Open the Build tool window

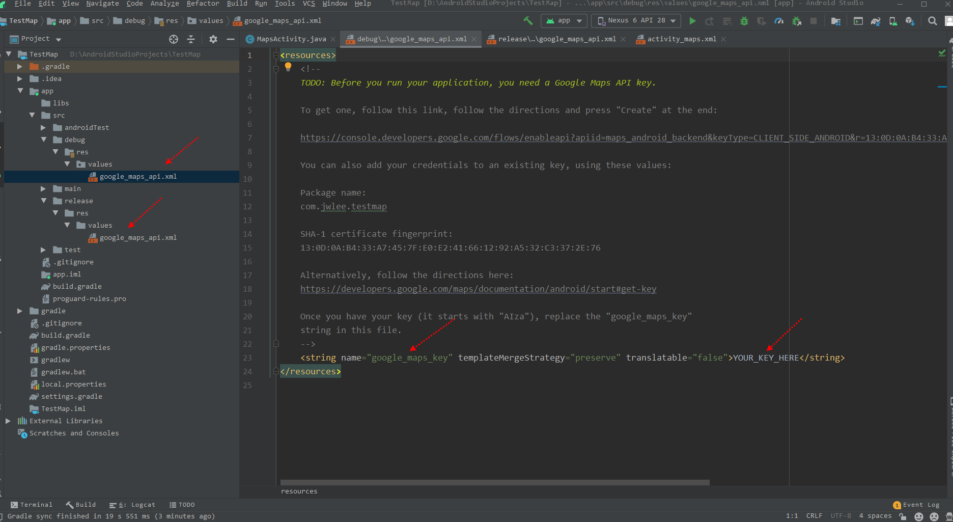[x=81, y=505]
